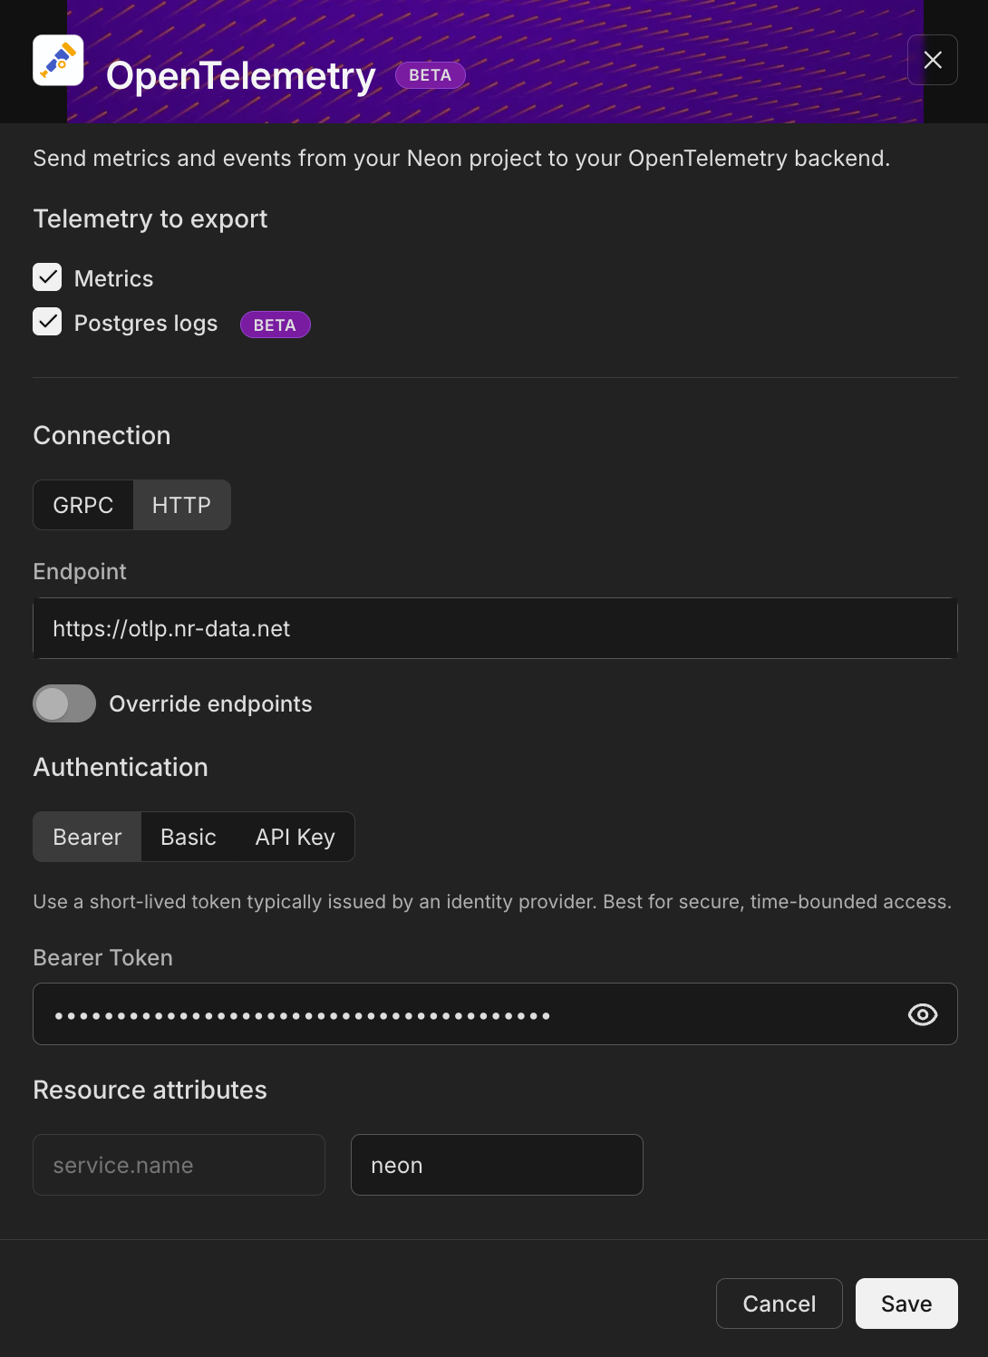Switch connection to GRPC

coord(83,505)
